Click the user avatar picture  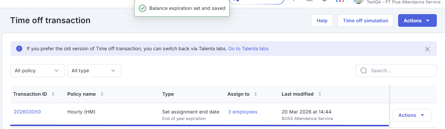coord(358,2)
